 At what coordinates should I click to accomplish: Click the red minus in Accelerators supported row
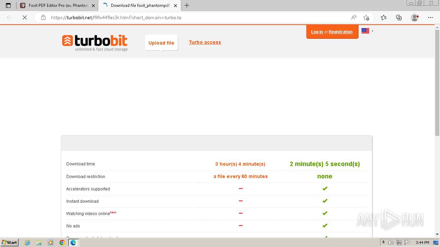[x=241, y=188]
